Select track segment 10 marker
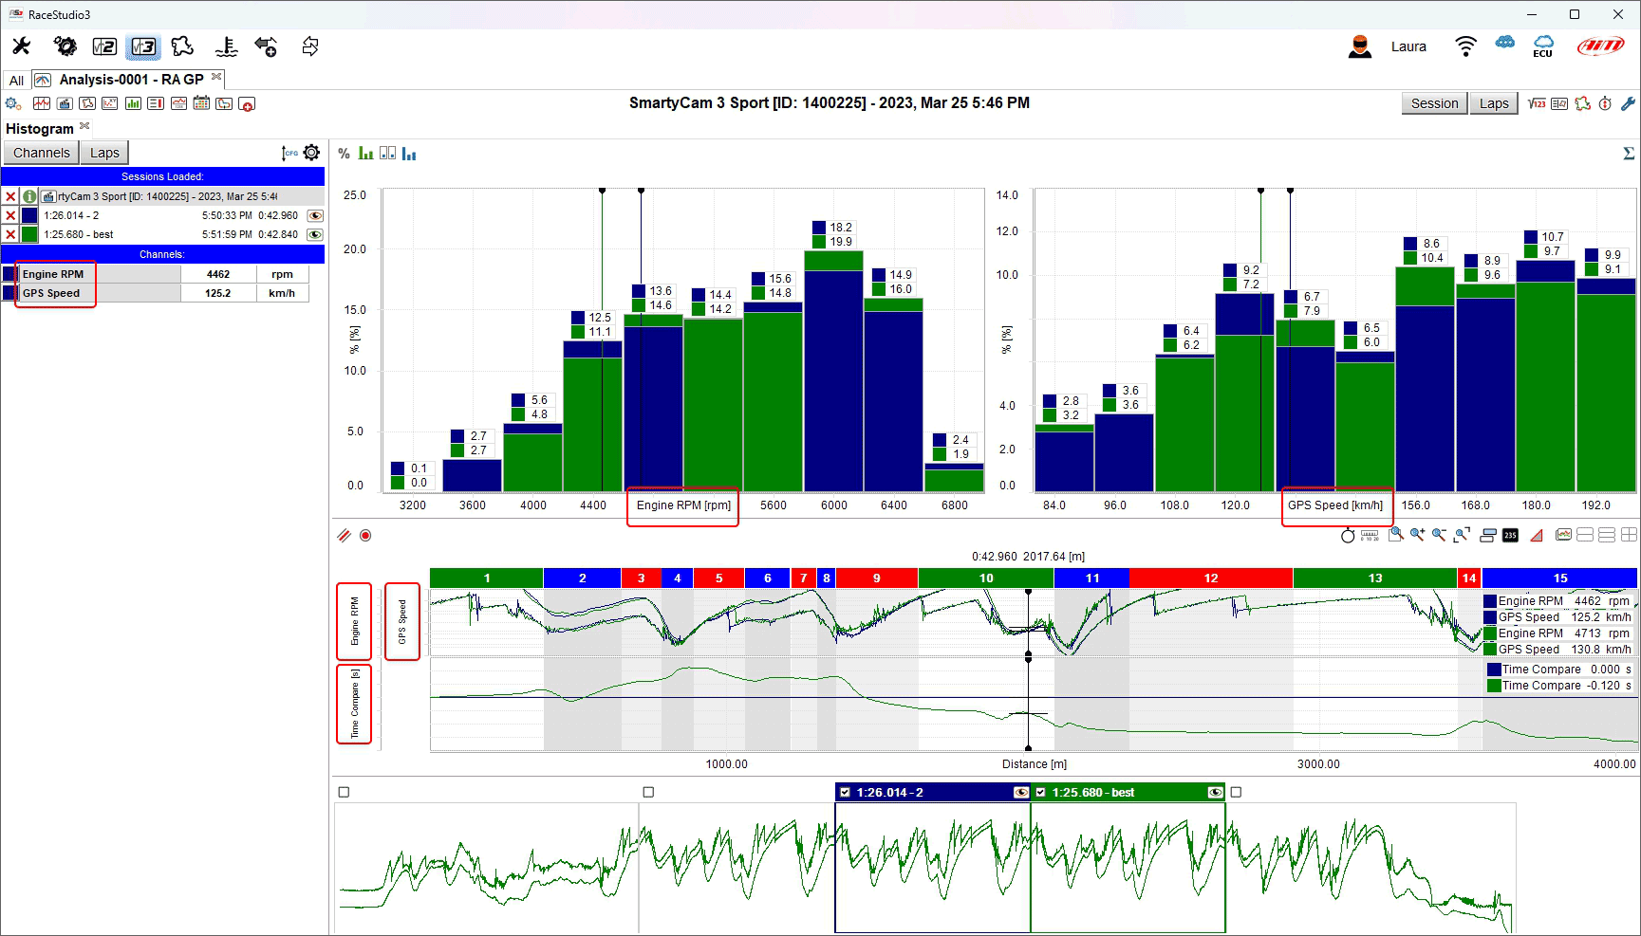The image size is (1641, 936). coord(986,578)
